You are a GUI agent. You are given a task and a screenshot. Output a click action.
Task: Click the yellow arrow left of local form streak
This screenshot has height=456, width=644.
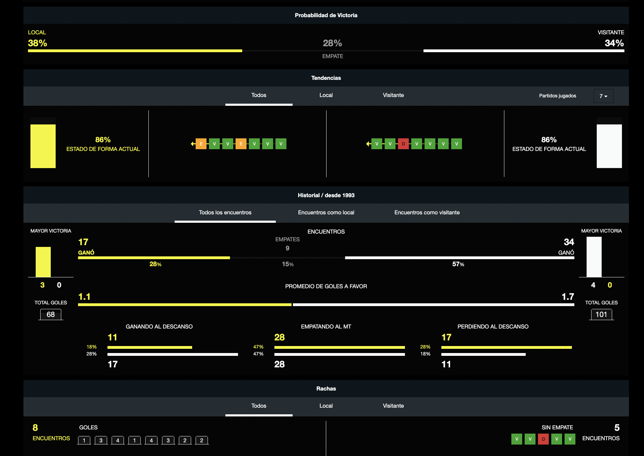click(193, 144)
